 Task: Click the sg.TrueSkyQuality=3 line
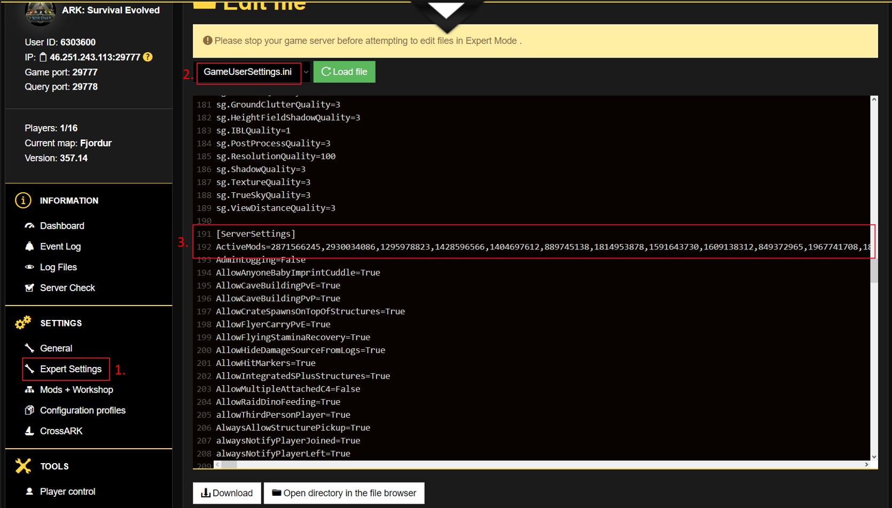[263, 195]
